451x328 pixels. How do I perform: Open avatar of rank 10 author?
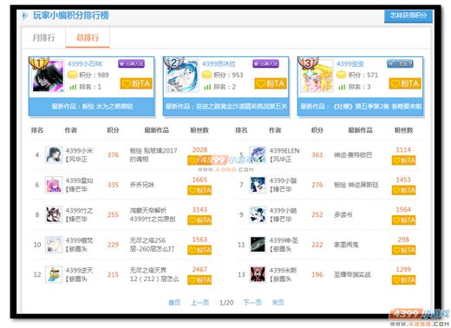coord(54,245)
